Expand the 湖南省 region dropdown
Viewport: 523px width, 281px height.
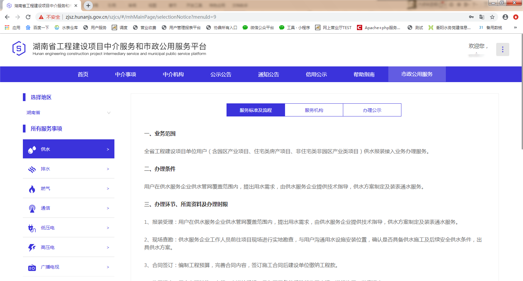coord(109,113)
